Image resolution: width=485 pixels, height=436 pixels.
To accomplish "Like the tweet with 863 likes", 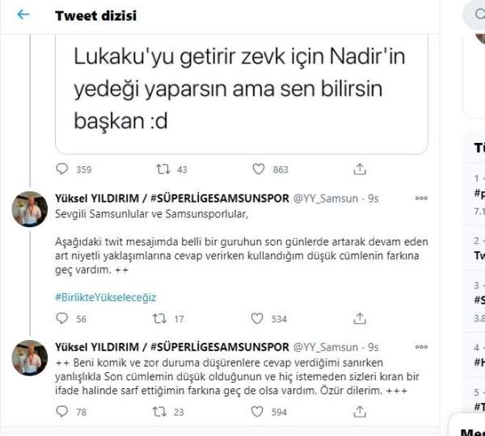I will pyautogui.click(x=259, y=169).
